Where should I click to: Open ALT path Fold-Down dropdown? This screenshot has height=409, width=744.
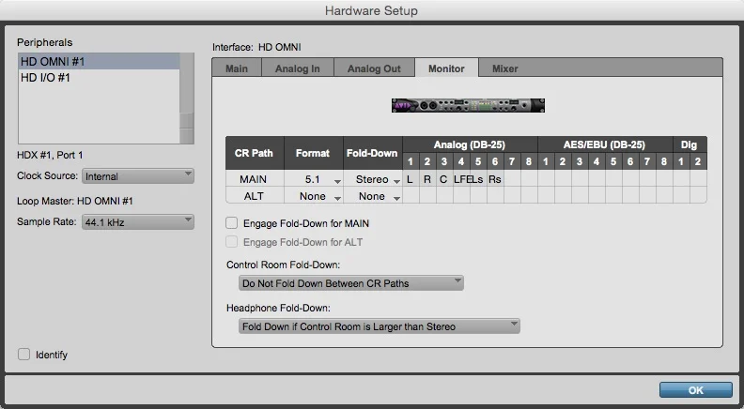pos(373,196)
